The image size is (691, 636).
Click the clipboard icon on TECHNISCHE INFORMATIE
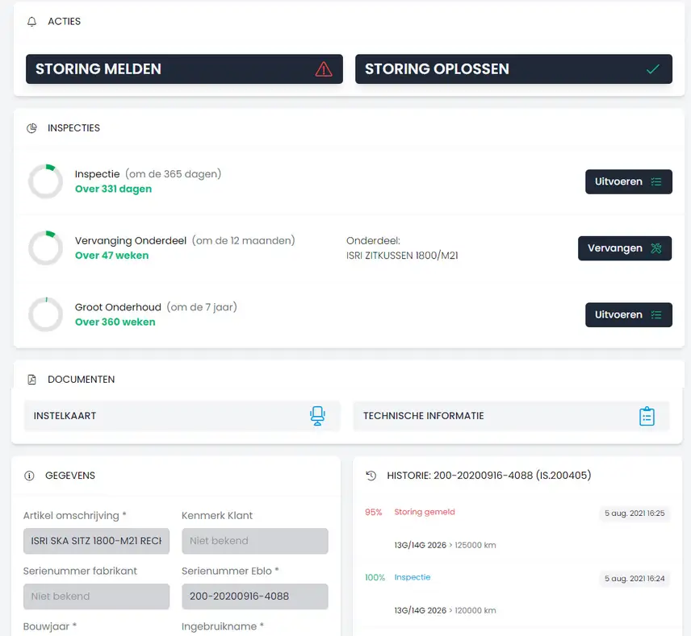pos(647,416)
